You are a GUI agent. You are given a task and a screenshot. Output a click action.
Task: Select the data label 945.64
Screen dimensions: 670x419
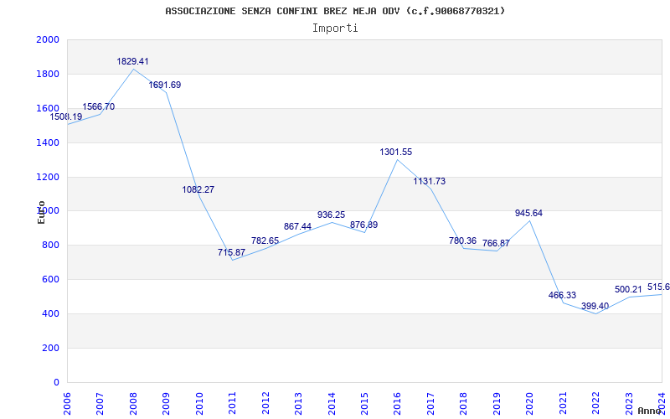pyautogui.click(x=529, y=214)
